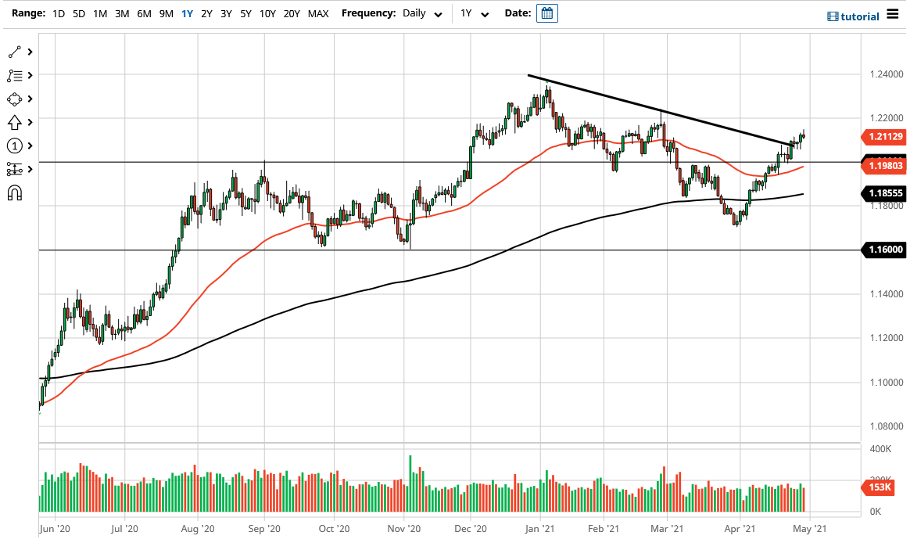Viewport: 910px width, 550px height.
Task: Click the 153K volume label
Action: pyautogui.click(x=878, y=487)
